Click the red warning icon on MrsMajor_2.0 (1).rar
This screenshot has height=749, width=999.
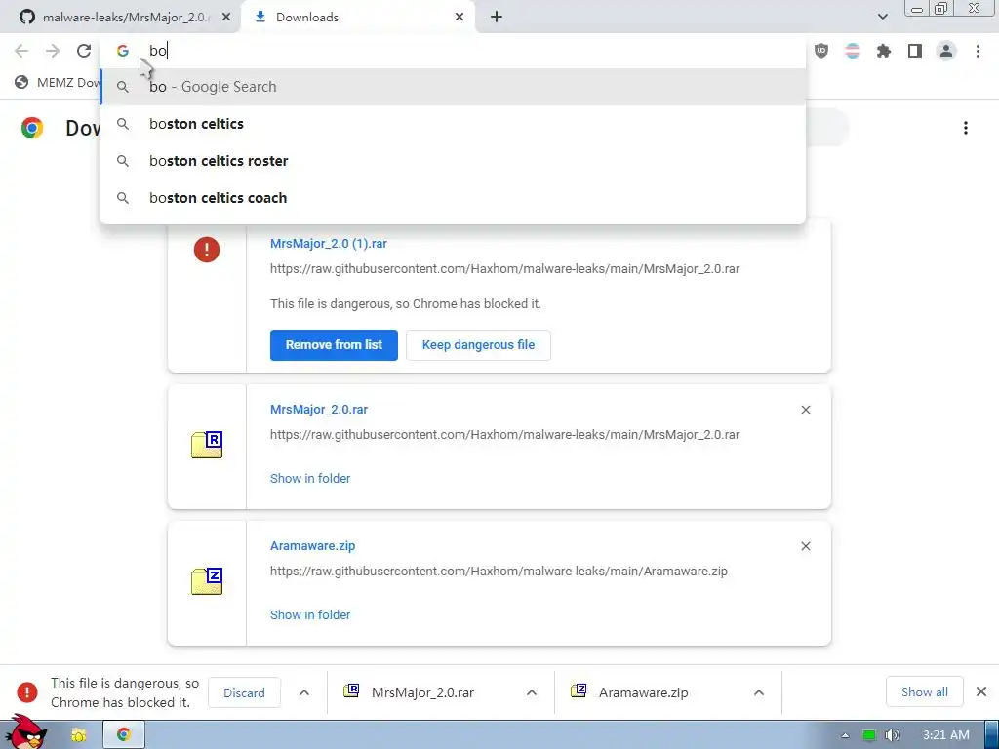pyautogui.click(x=207, y=250)
